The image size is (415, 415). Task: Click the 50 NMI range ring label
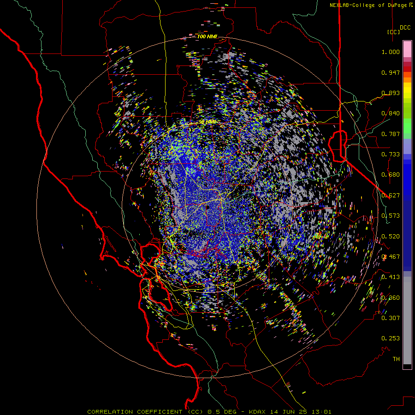point(207,122)
